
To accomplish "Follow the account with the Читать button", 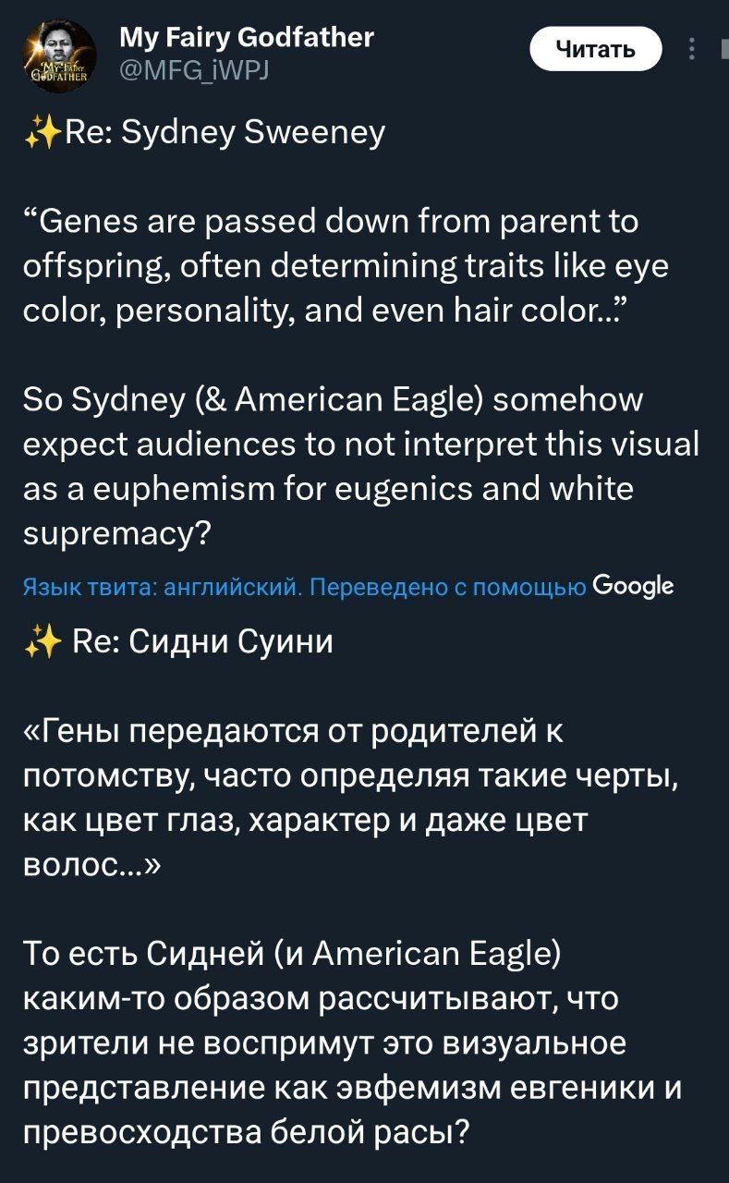I will tap(596, 50).
